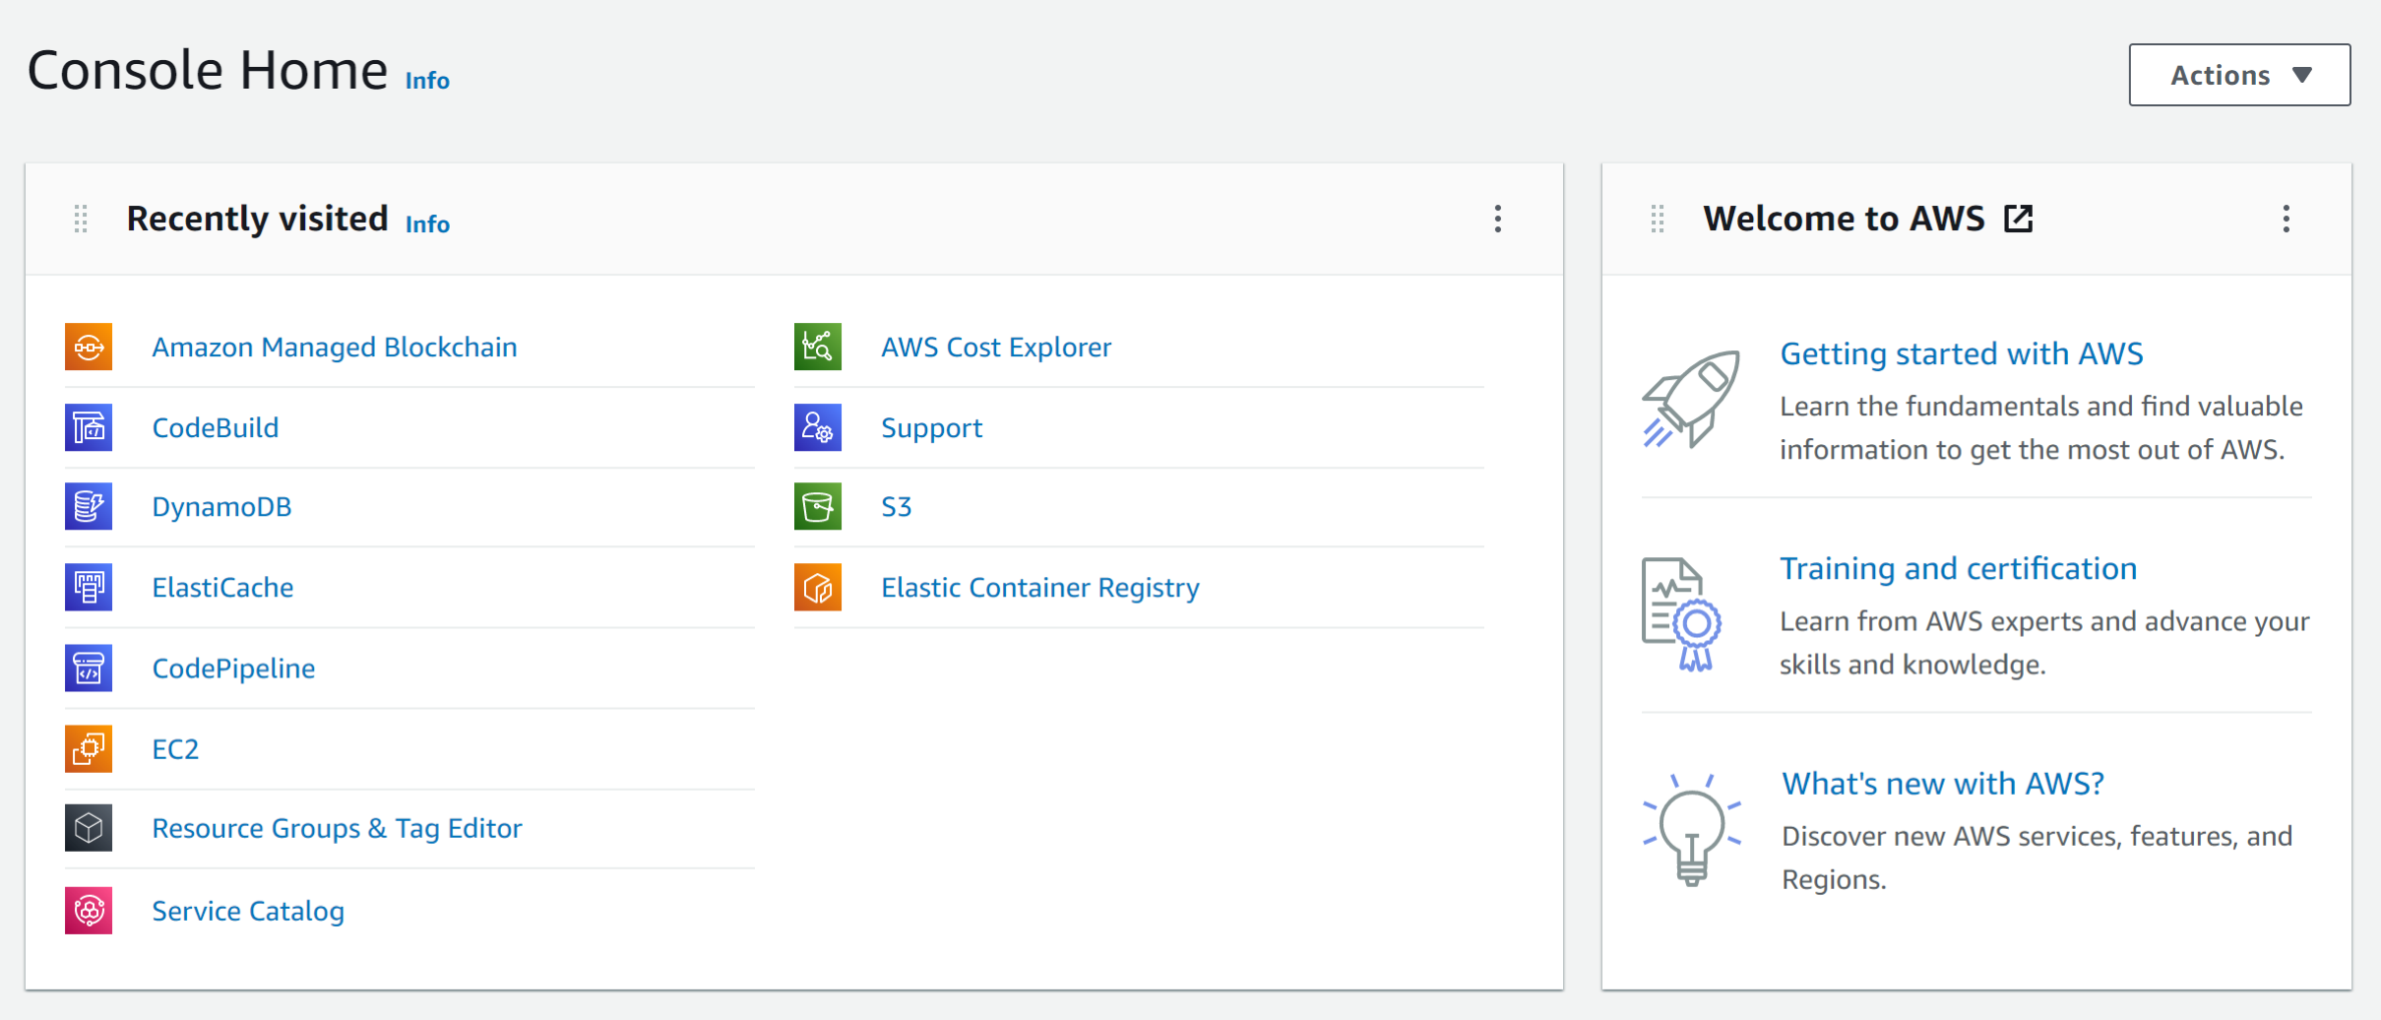This screenshot has width=2381, height=1020.
Task: Go to the DynamoDB link
Action: click(221, 507)
